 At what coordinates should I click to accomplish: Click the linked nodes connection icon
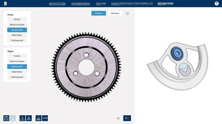pyautogui.click(x=45, y=118)
